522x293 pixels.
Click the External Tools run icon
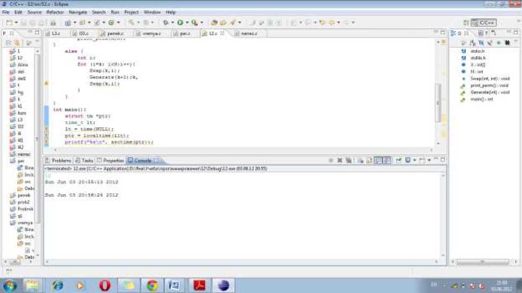(x=195, y=22)
